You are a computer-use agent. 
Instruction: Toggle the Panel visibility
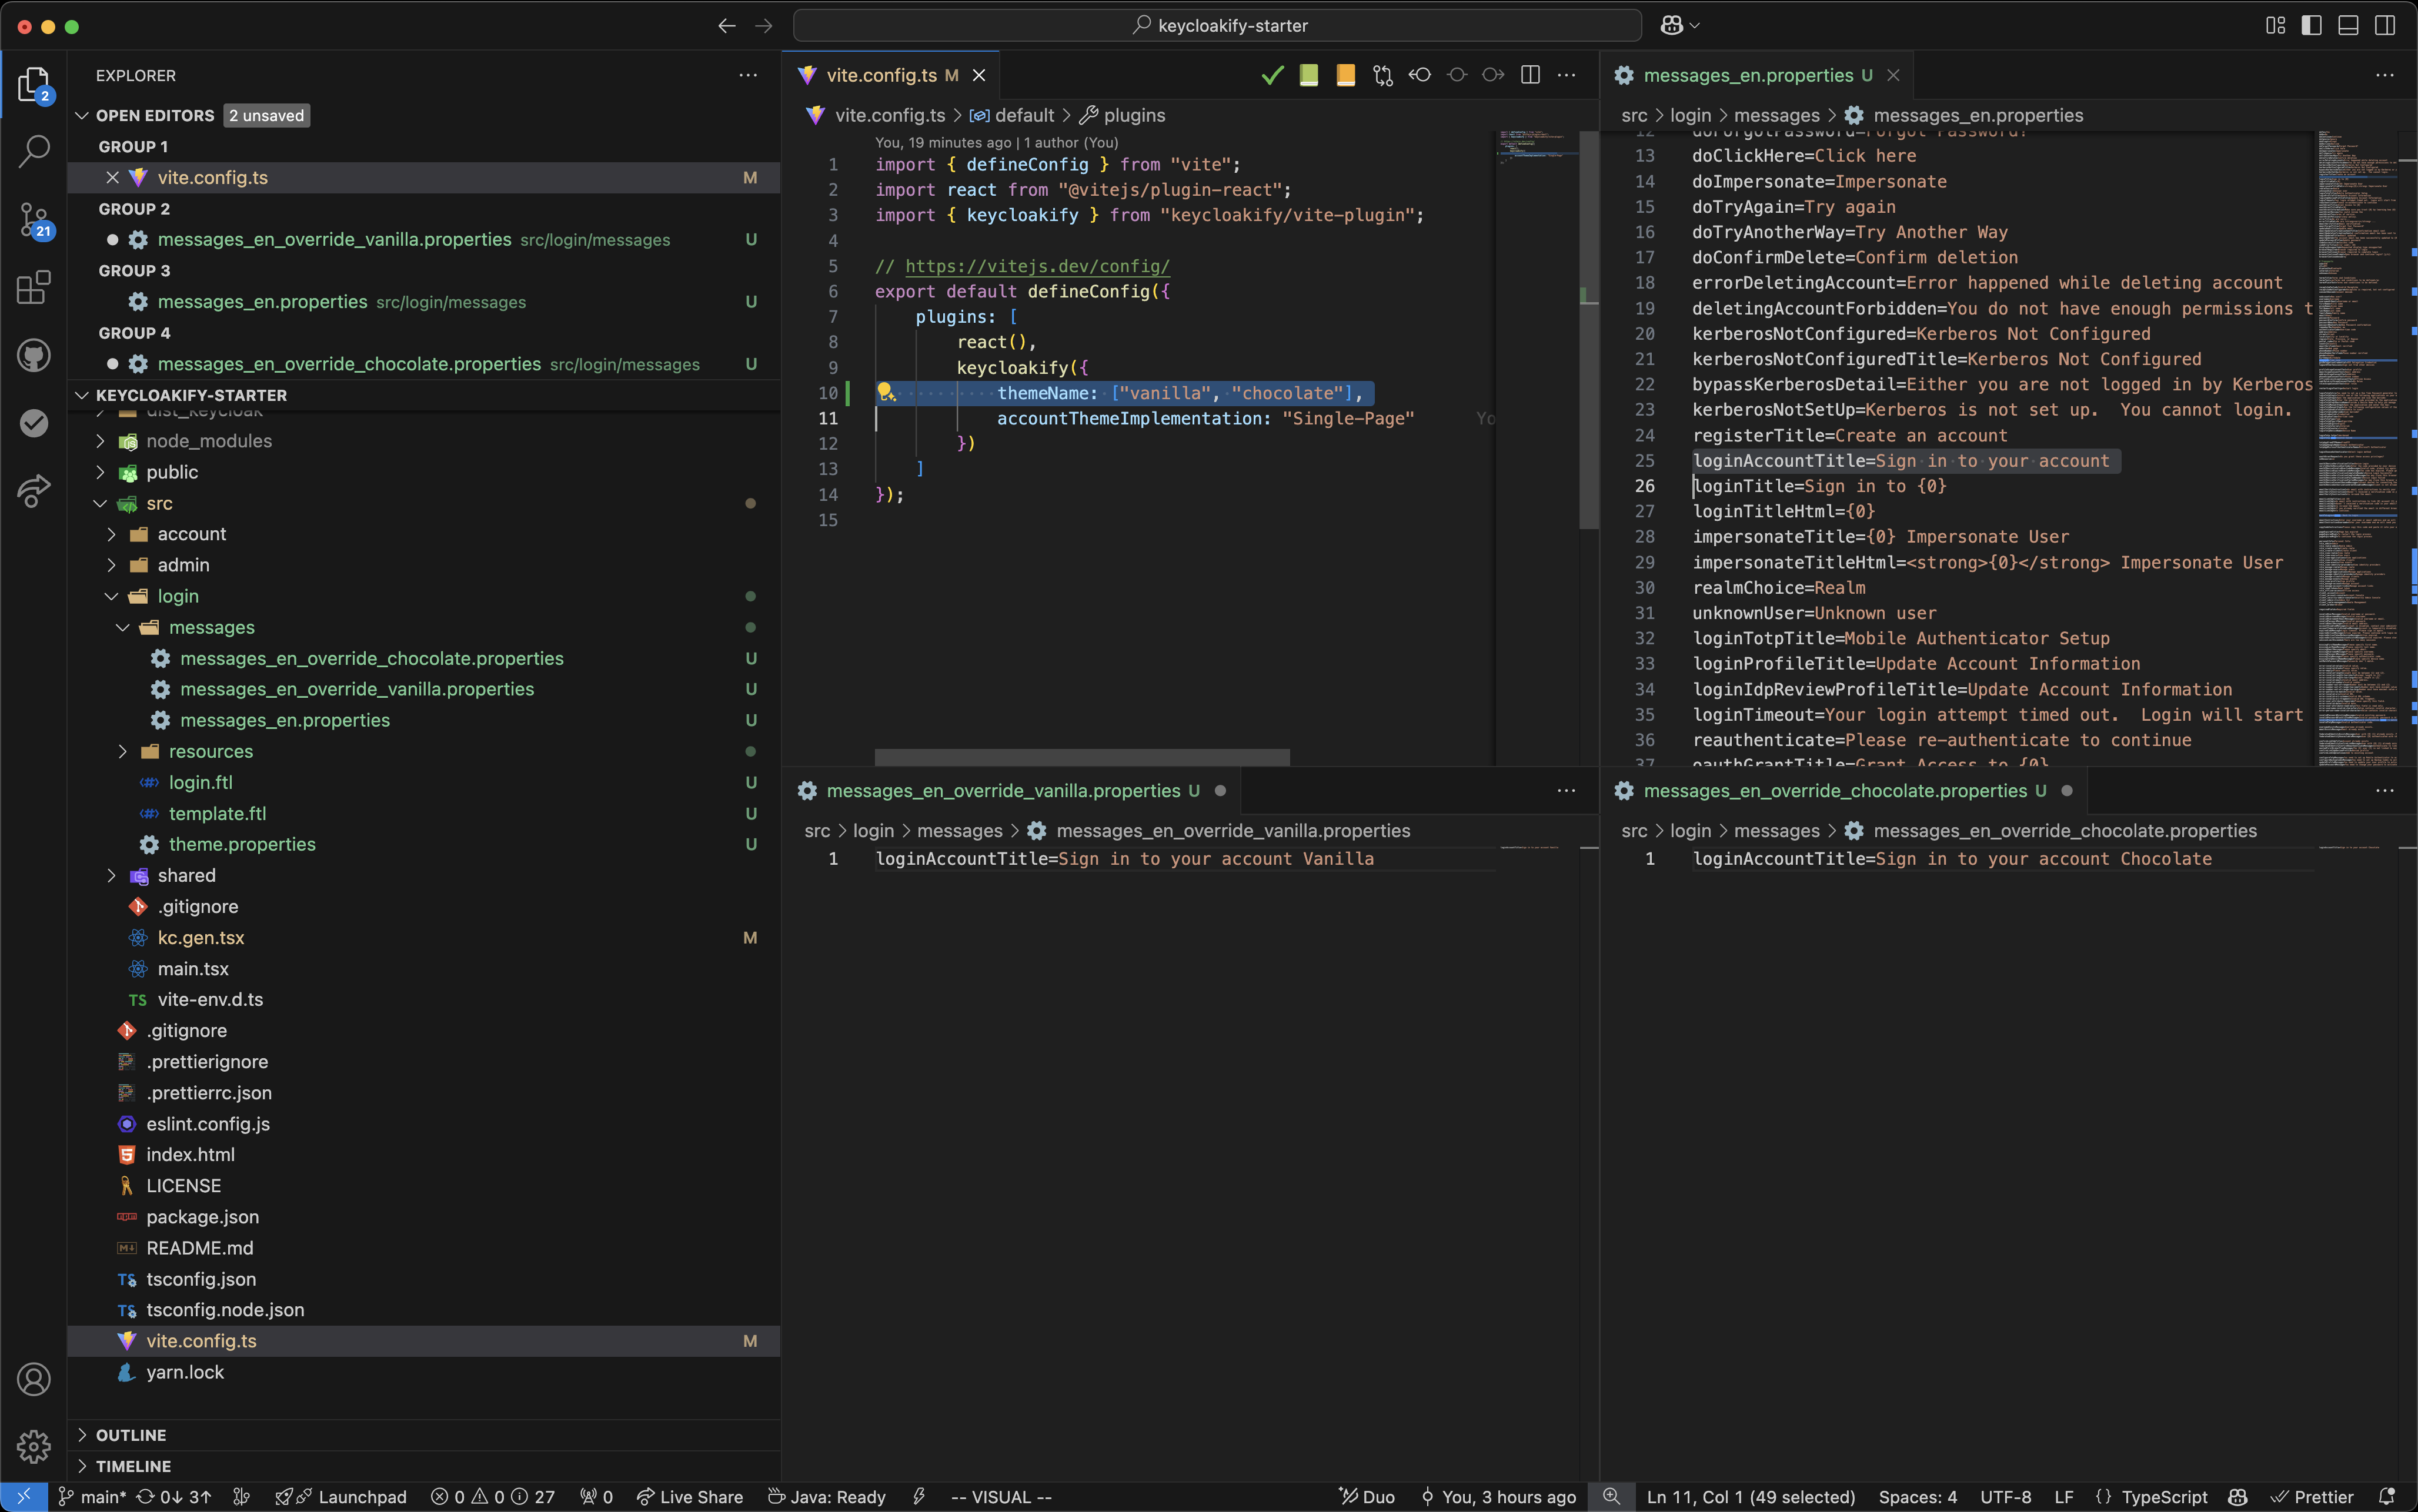2348,25
